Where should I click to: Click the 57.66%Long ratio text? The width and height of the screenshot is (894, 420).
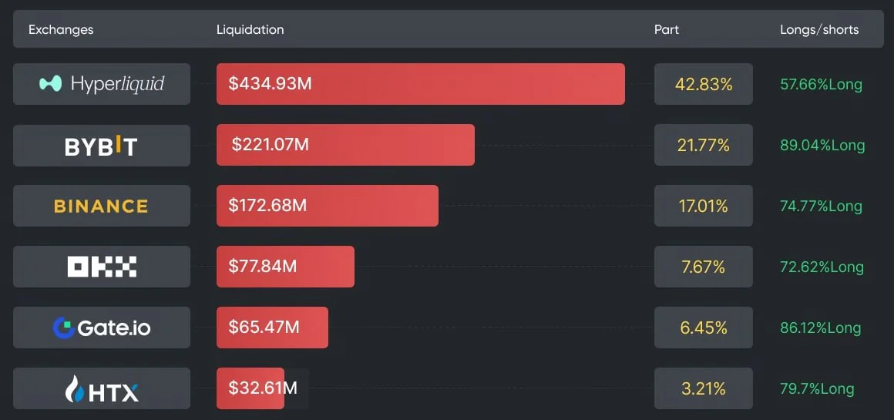pos(821,85)
